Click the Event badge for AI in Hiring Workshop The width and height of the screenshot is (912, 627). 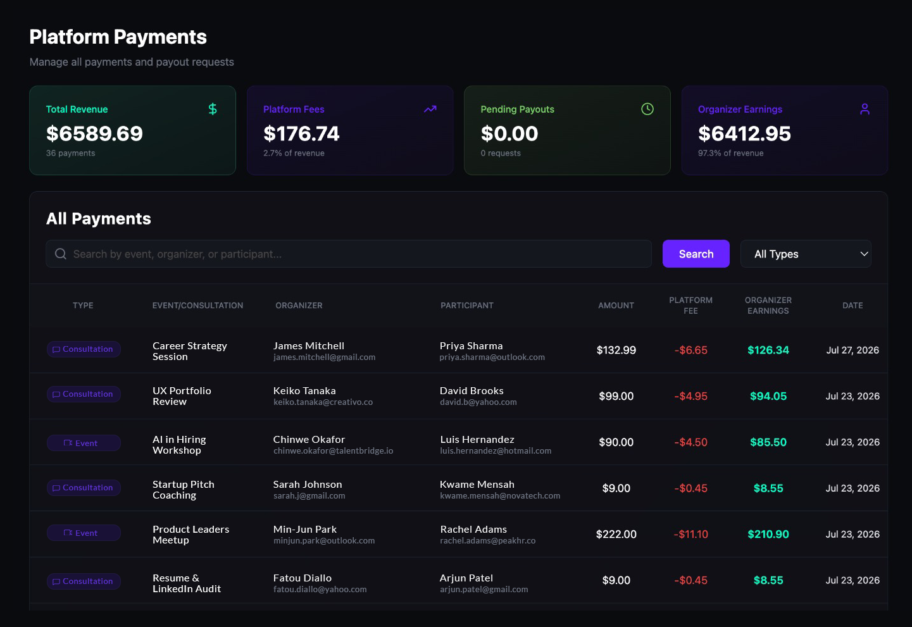84,443
